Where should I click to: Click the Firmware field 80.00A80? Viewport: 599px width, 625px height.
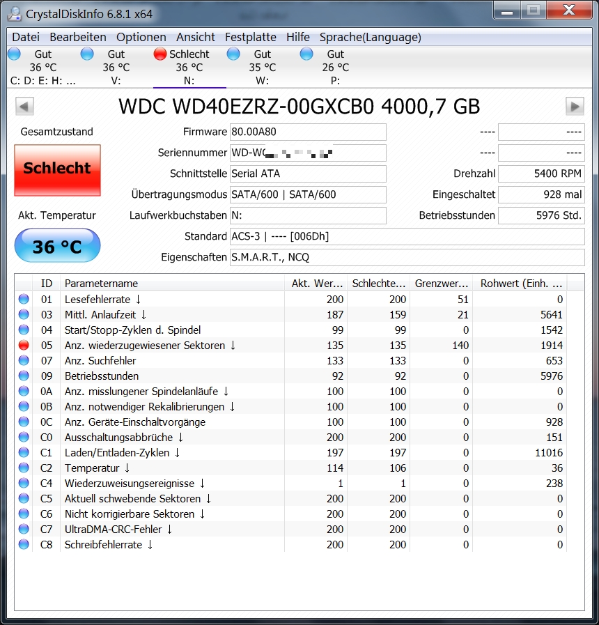pos(308,132)
